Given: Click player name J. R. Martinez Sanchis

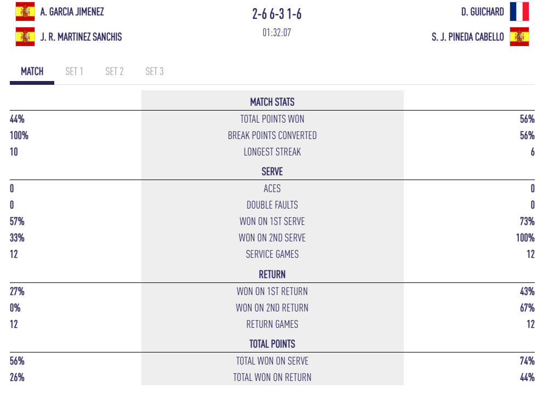Looking at the screenshot, I should pos(81,37).
